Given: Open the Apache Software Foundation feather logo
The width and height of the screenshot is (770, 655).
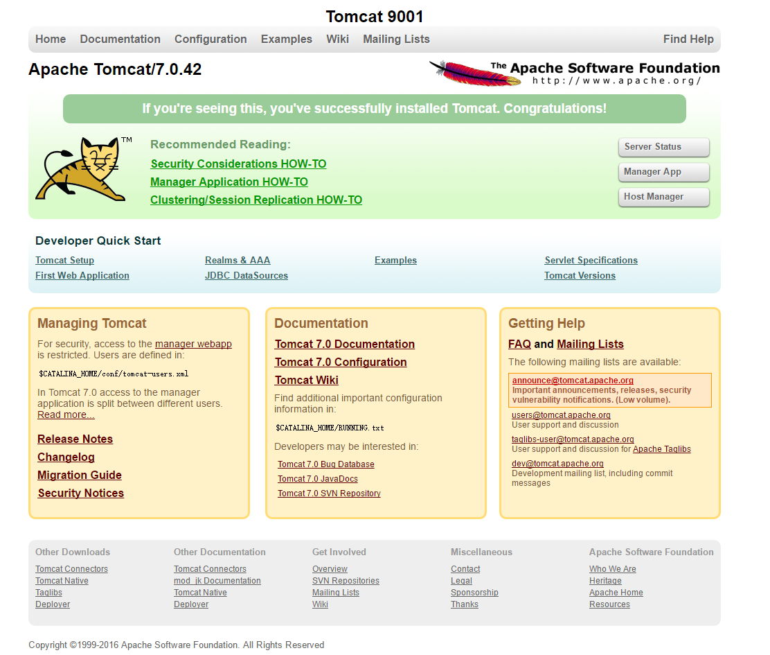Looking at the screenshot, I should coord(575,73).
